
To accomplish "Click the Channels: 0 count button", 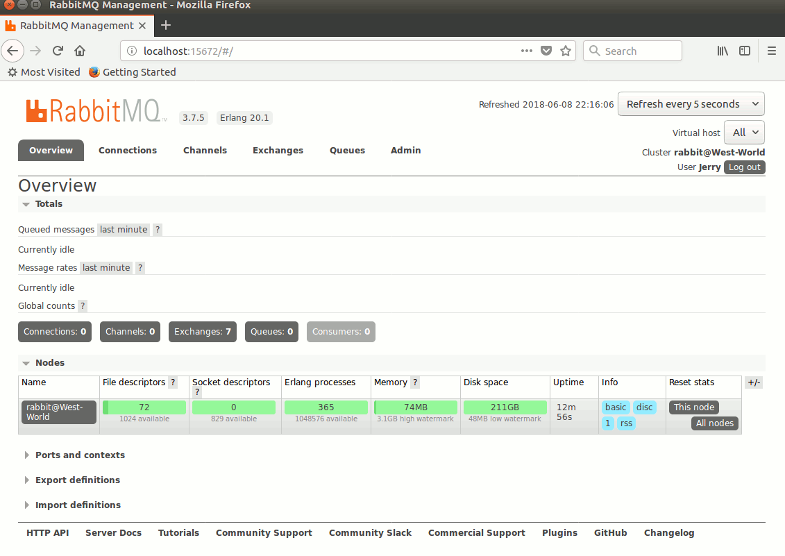I will pyautogui.click(x=130, y=332).
